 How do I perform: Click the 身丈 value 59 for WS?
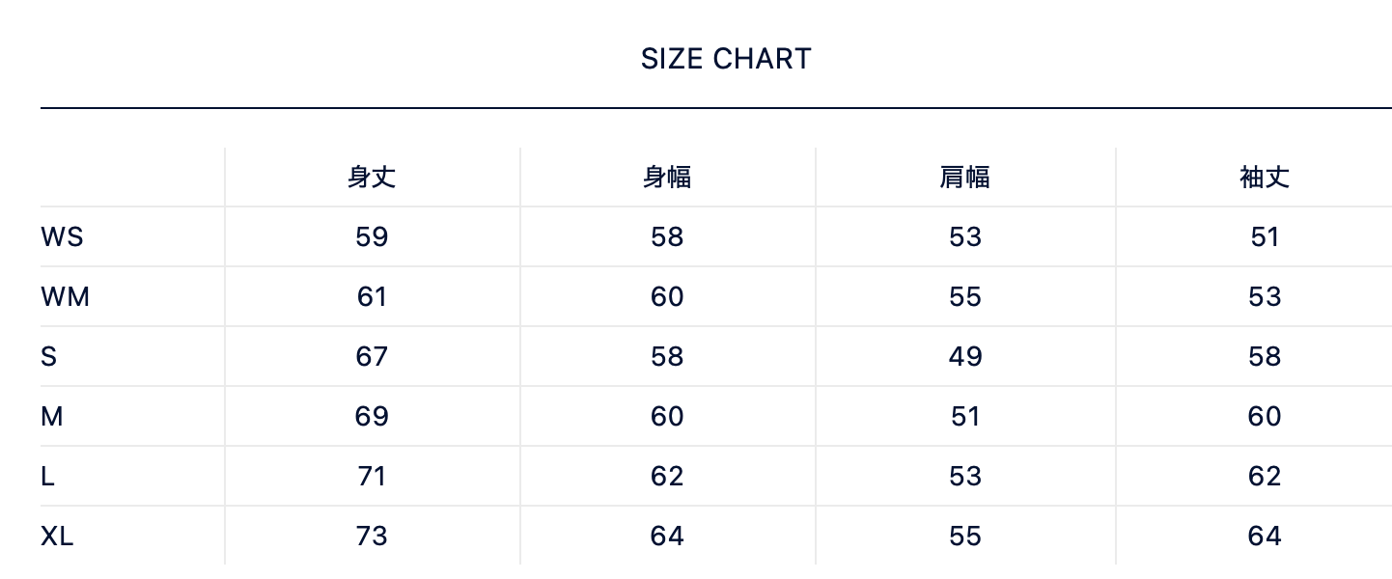[x=372, y=237]
